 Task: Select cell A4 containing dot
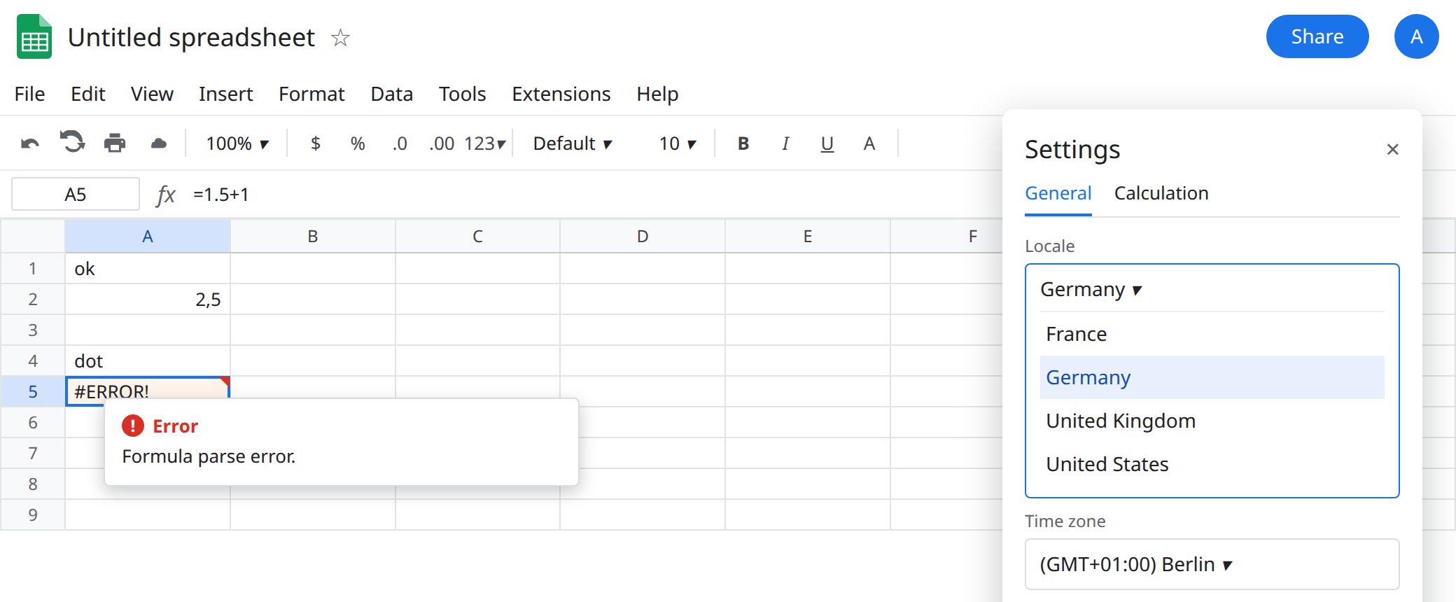click(148, 360)
